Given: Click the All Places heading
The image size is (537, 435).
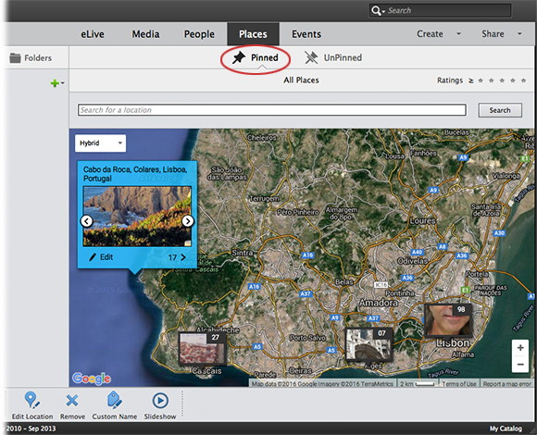Looking at the screenshot, I should click(301, 81).
